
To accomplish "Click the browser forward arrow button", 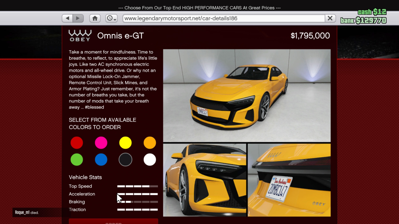I will point(78,18).
